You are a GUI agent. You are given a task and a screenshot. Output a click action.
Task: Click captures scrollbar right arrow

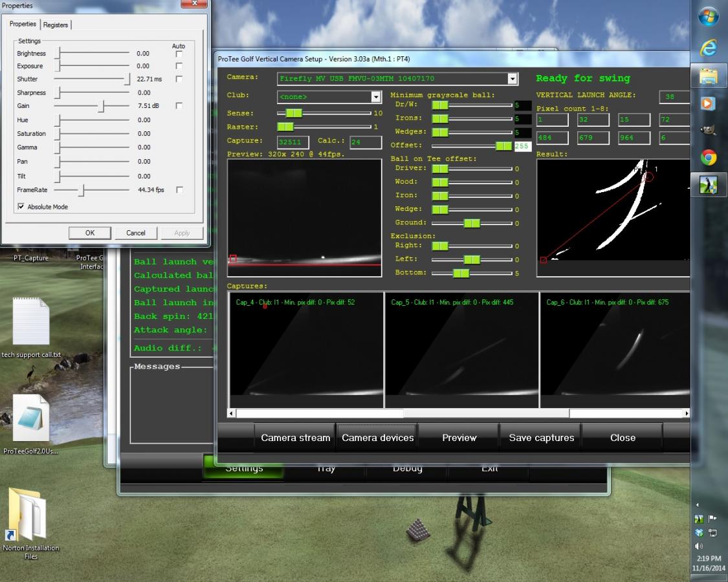(687, 413)
